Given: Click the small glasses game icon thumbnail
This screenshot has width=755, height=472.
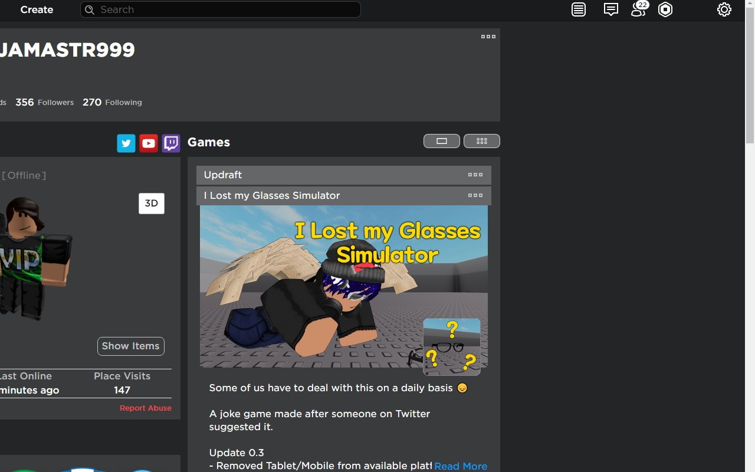Looking at the screenshot, I should pyautogui.click(x=452, y=347).
